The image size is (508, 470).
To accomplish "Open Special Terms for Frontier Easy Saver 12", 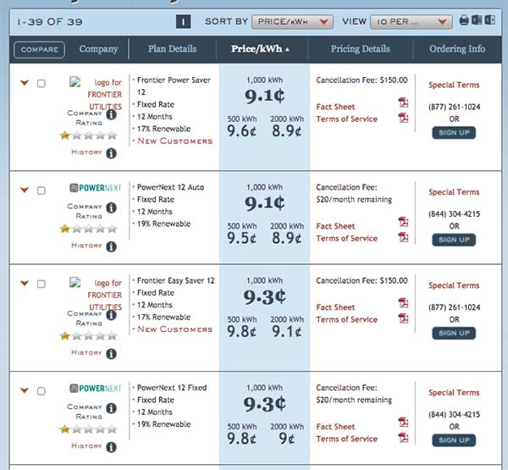I will coord(454,285).
